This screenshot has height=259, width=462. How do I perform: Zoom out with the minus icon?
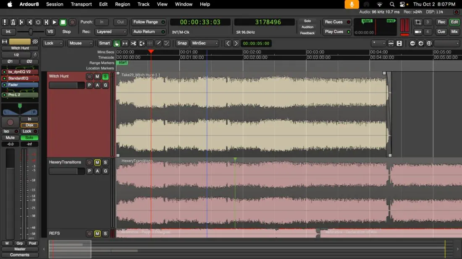pyautogui.click(x=412, y=44)
